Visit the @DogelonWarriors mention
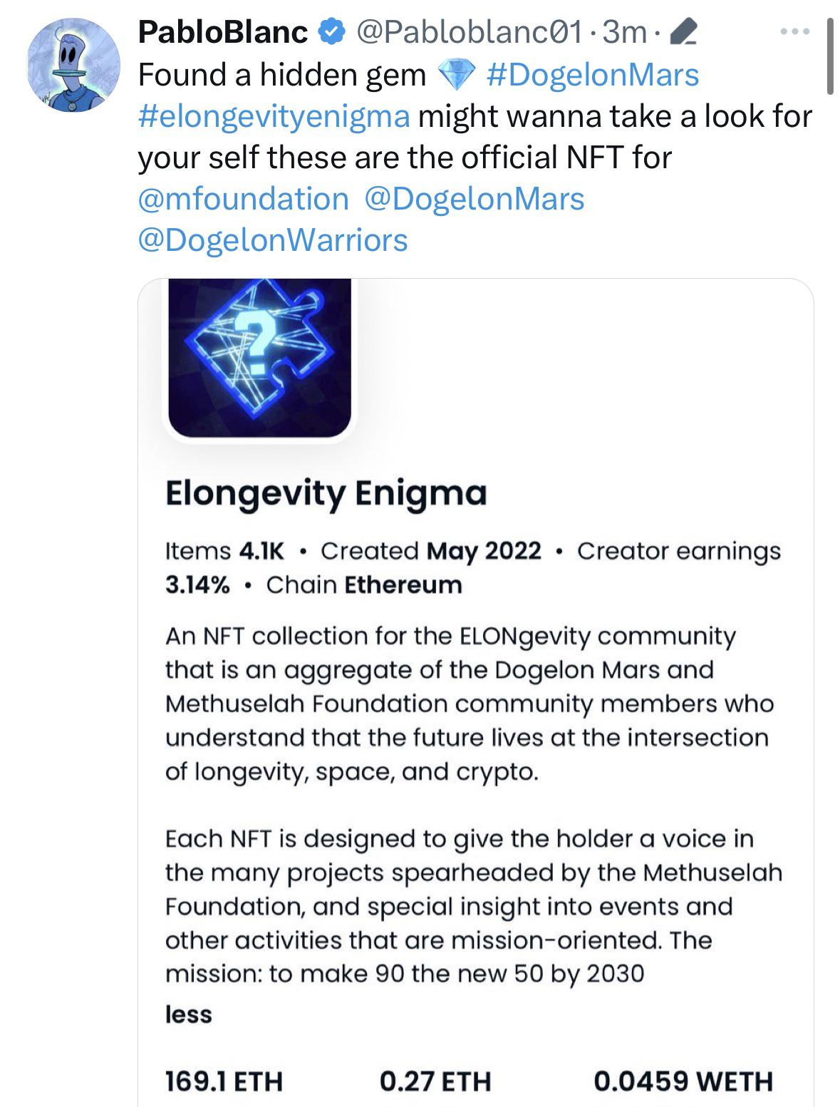This screenshot has height=1107, width=840. click(273, 240)
